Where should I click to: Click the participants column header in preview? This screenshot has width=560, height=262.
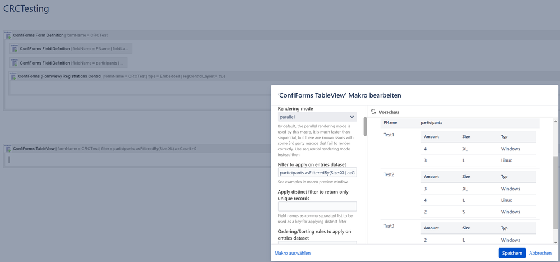tap(432, 123)
